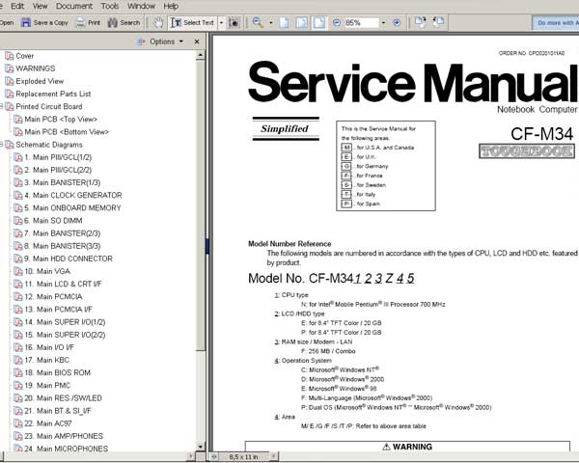This screenshot has width=579, height=463.
Task: Select 2. Main PIII/GCL(2/2) bookmark
Action: tap(58, 170)
